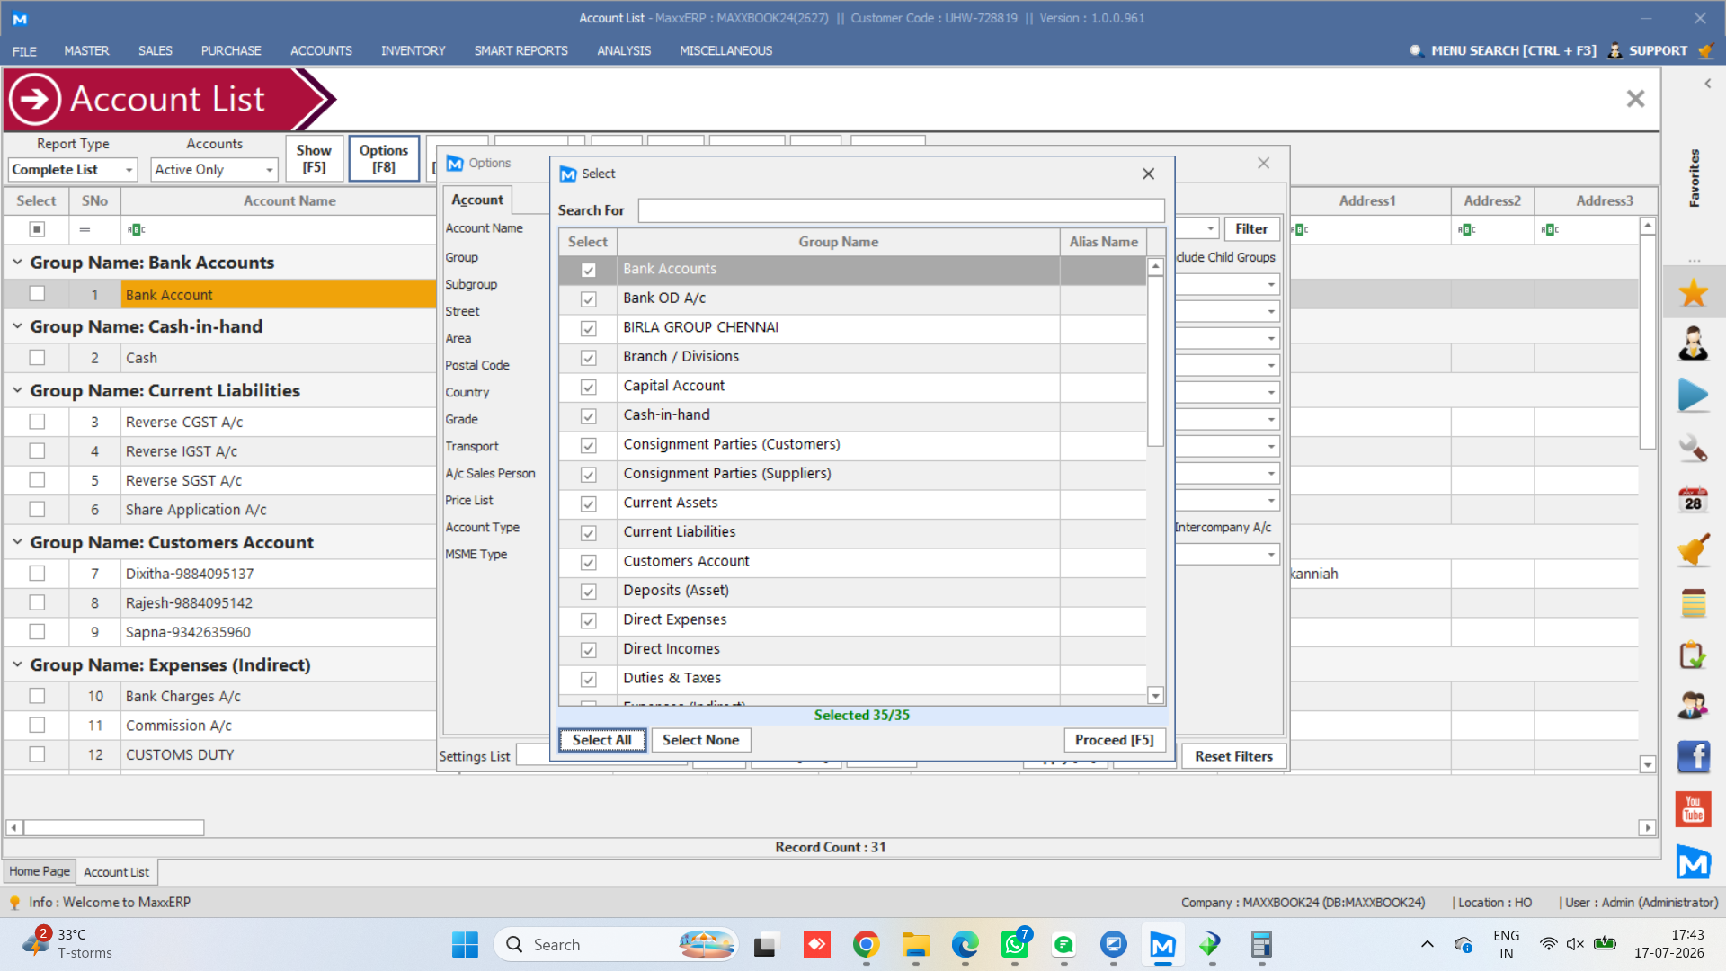The width and height of the screenshot is (1726, 971).
Task: Click the Bank Charges A/c account row
Action: 221,696
